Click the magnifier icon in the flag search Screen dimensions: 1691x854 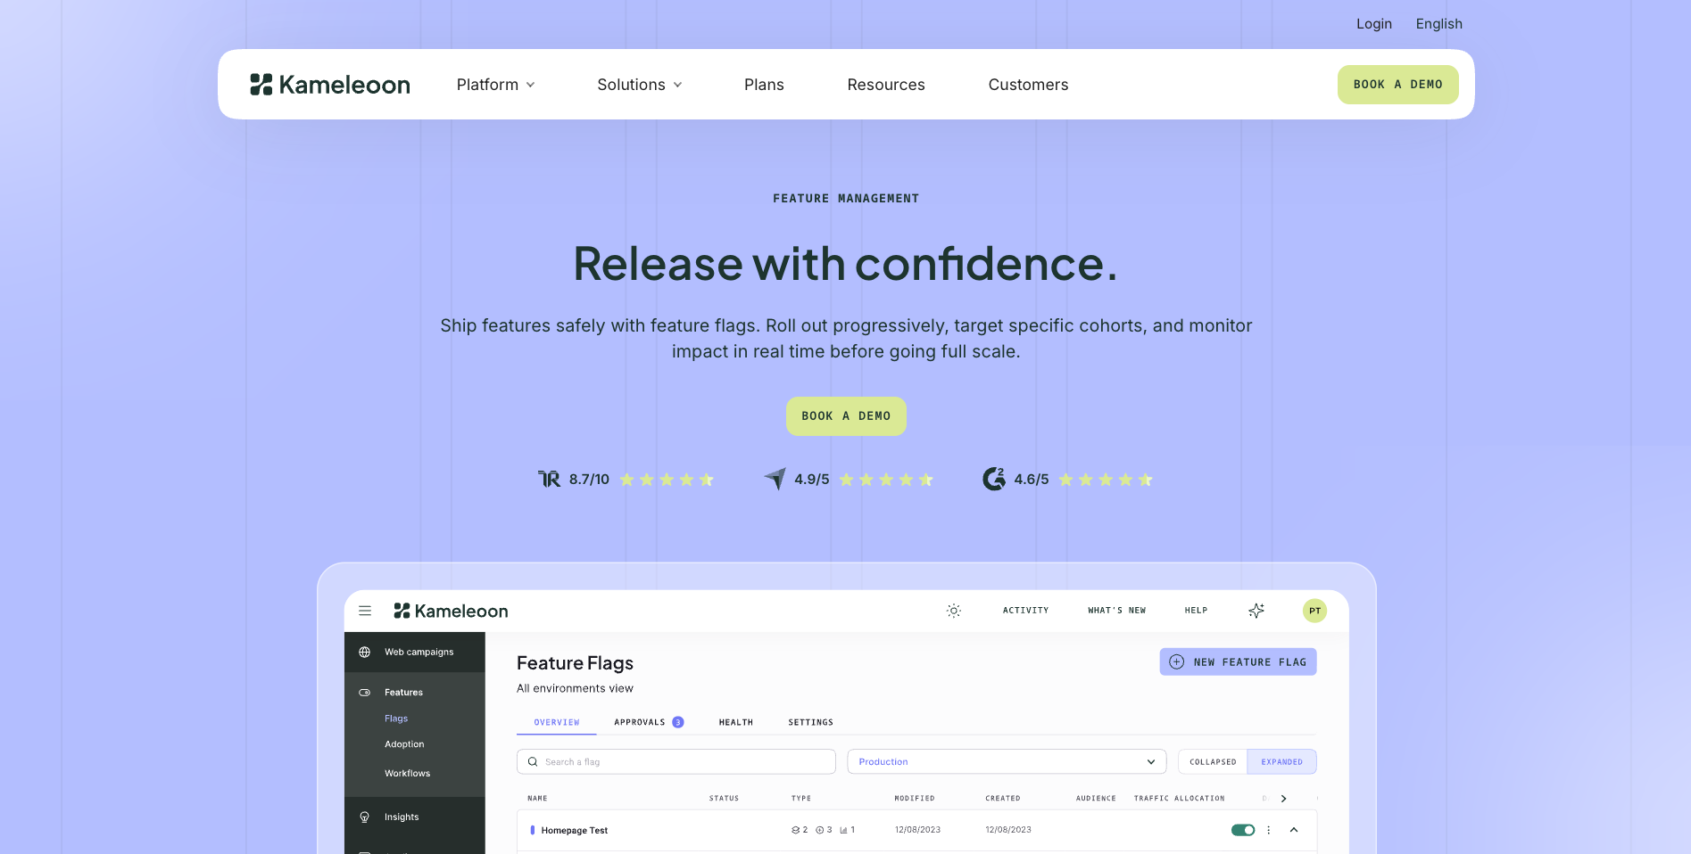coord(533,762)
